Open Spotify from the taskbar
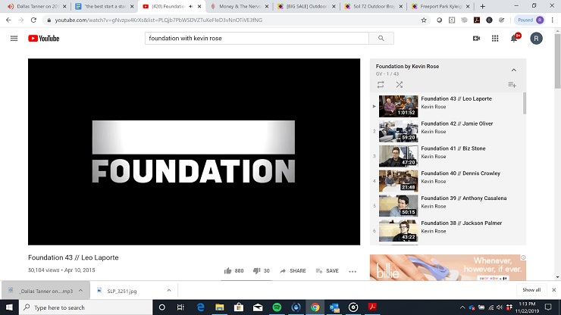The image size is (561, 315). [277, 307]
